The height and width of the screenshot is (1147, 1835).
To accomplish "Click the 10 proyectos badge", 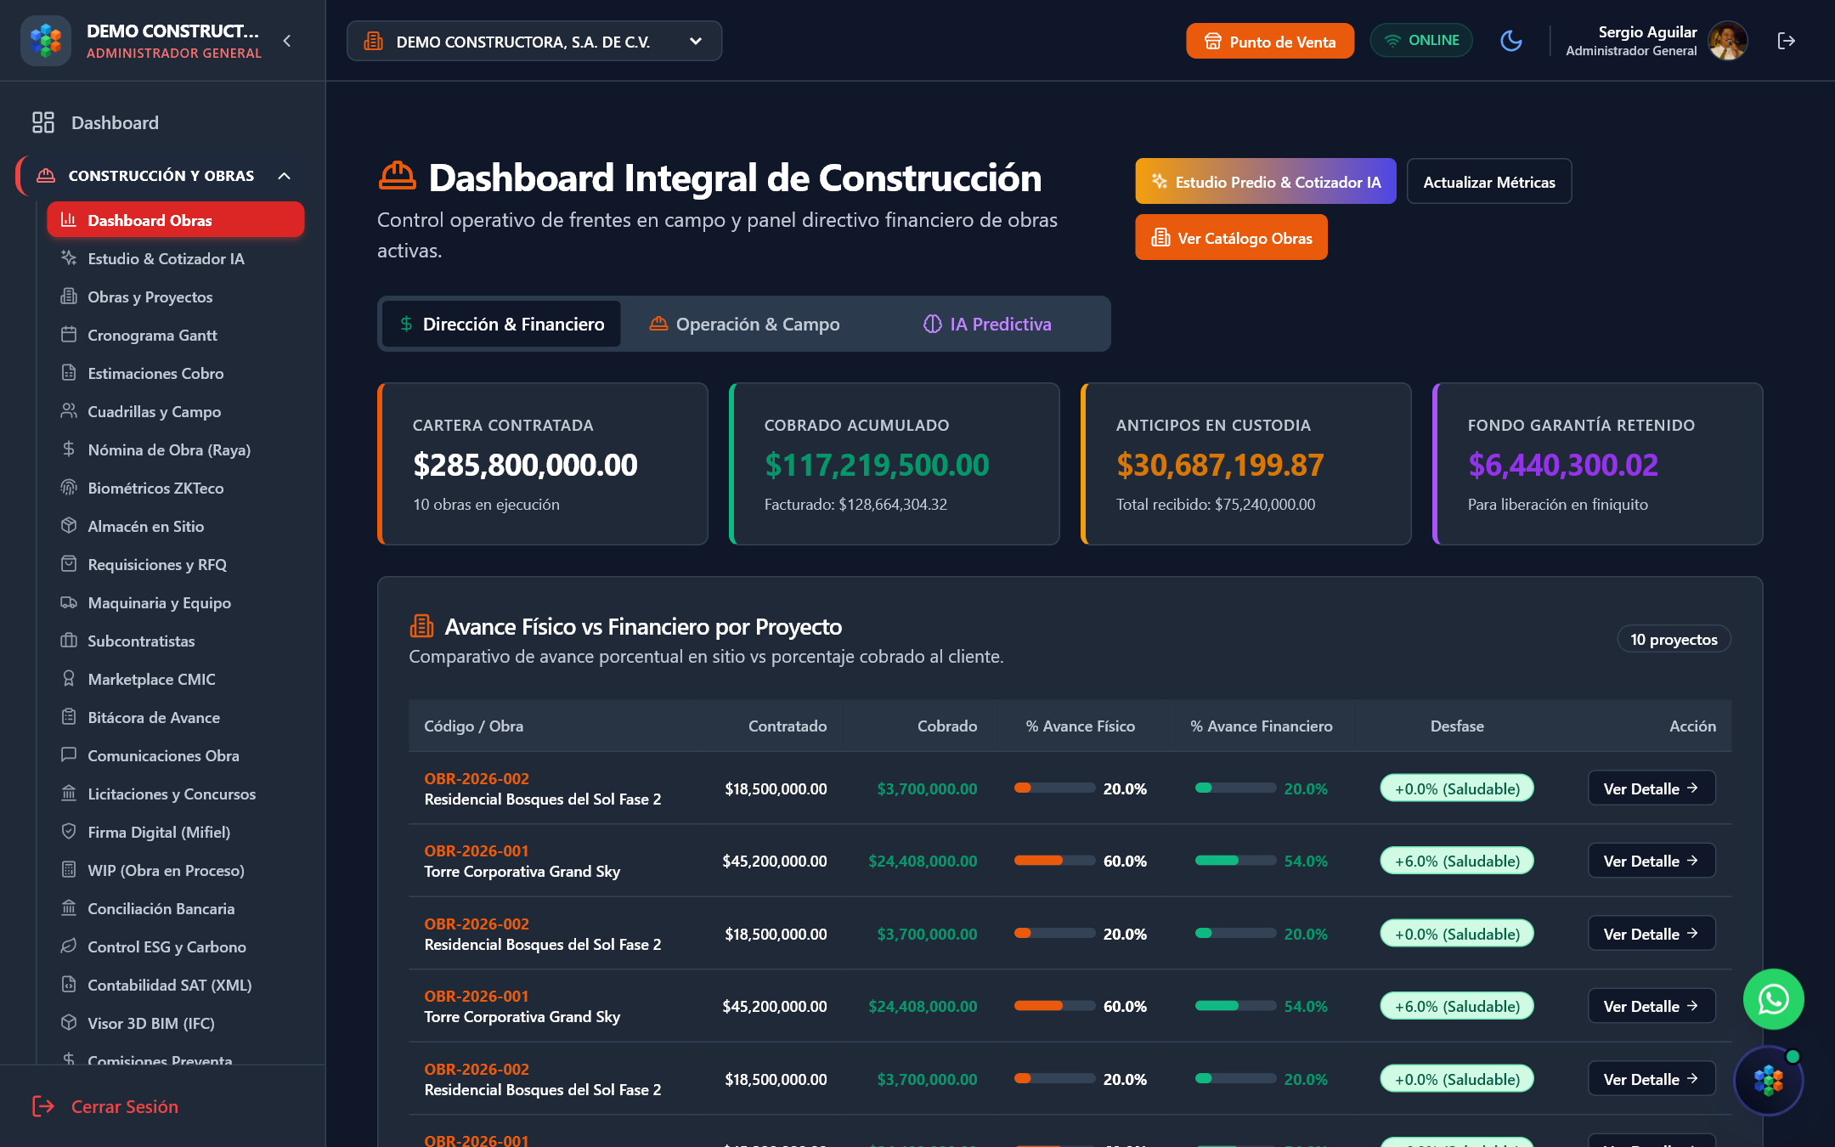I will point(1674,640).
